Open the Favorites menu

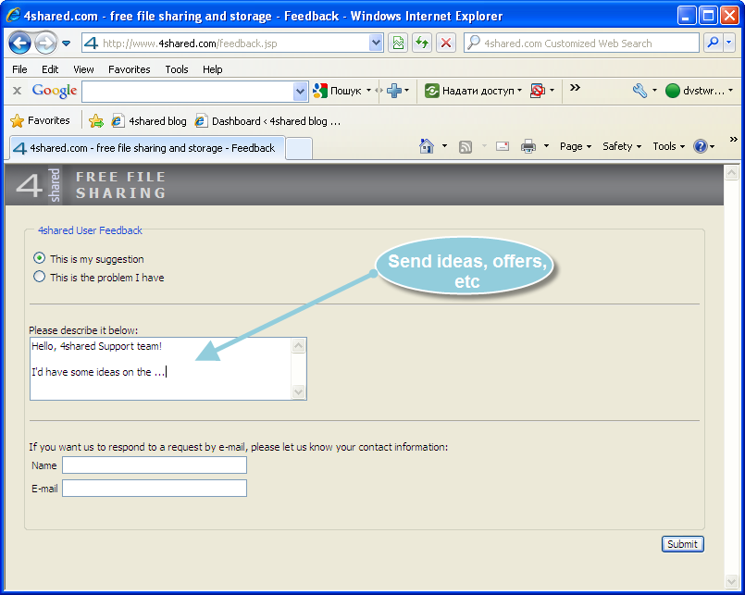pyautogui.click(x=130, y=69)
